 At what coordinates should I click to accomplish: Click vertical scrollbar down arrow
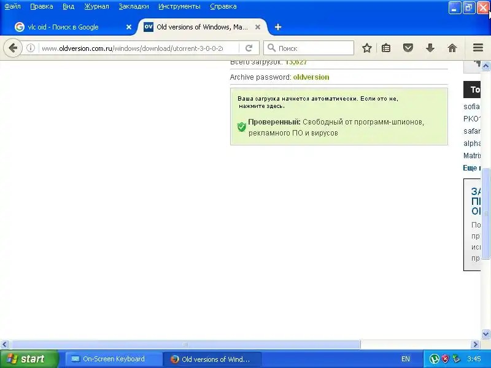pyautogui.click(x=485, y=334)
